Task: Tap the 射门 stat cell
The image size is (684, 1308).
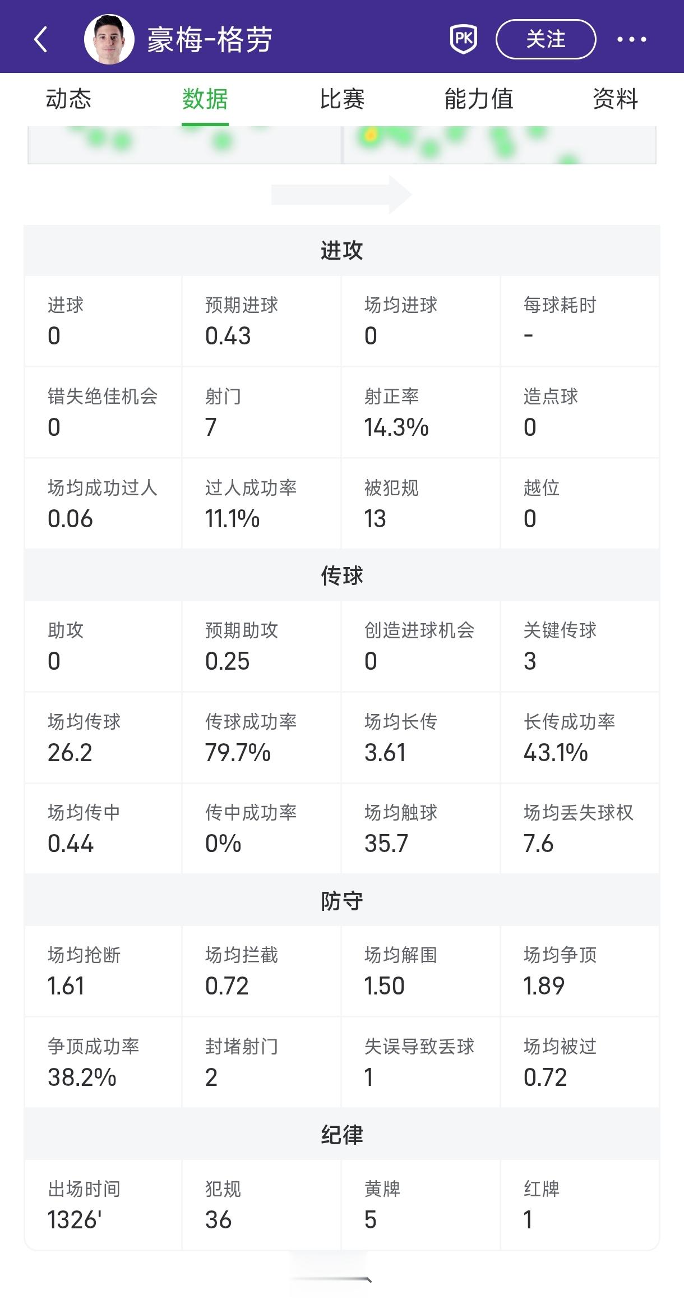Action: click(261, 413)
